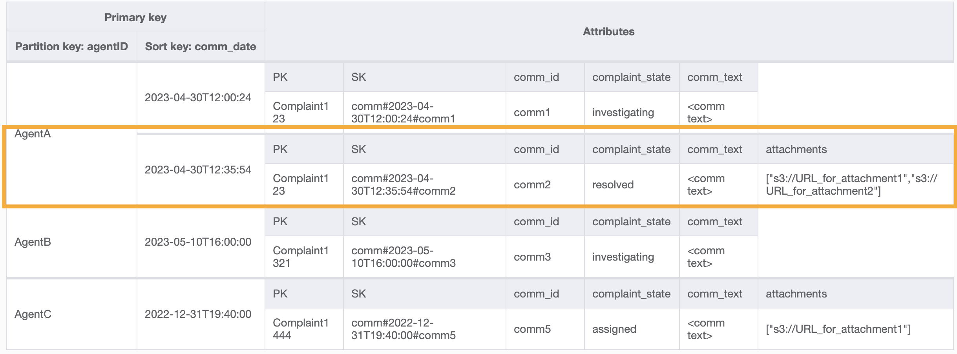Viewport: 957px width, 354px height.
Task: Select sort key 2023-05-10T16:00:00 cell
Action: 198,242
